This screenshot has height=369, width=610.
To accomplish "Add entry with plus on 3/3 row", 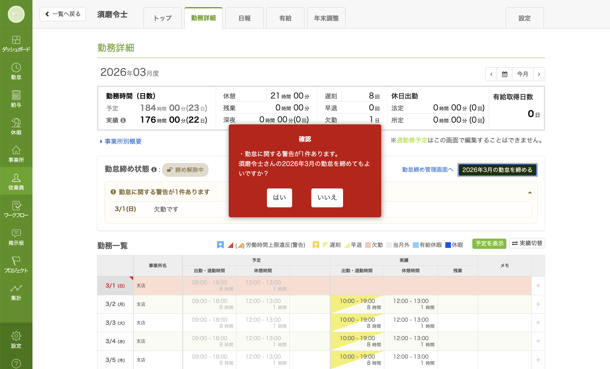I will point(538,323).
